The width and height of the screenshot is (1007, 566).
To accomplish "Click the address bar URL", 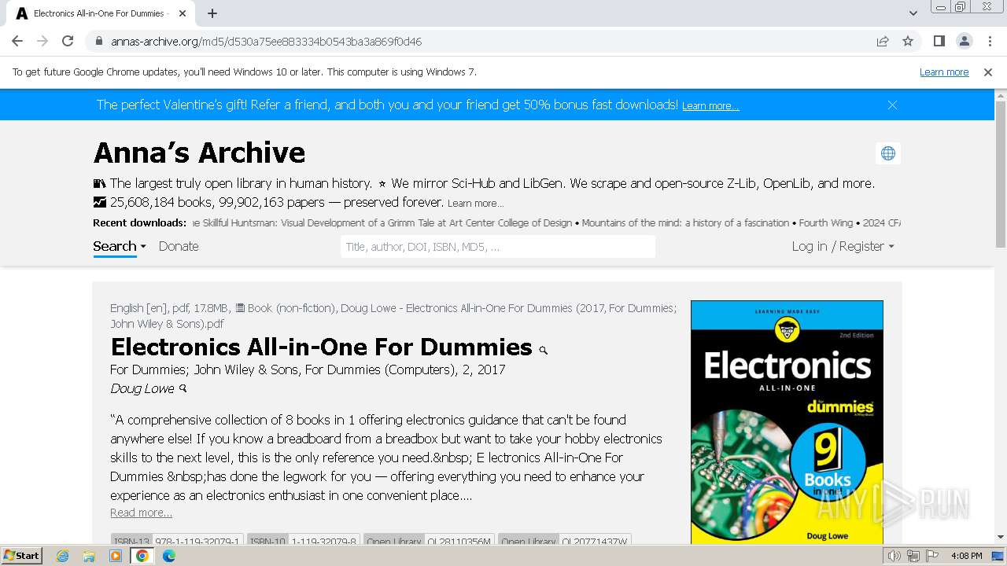I will pos(266,41).
